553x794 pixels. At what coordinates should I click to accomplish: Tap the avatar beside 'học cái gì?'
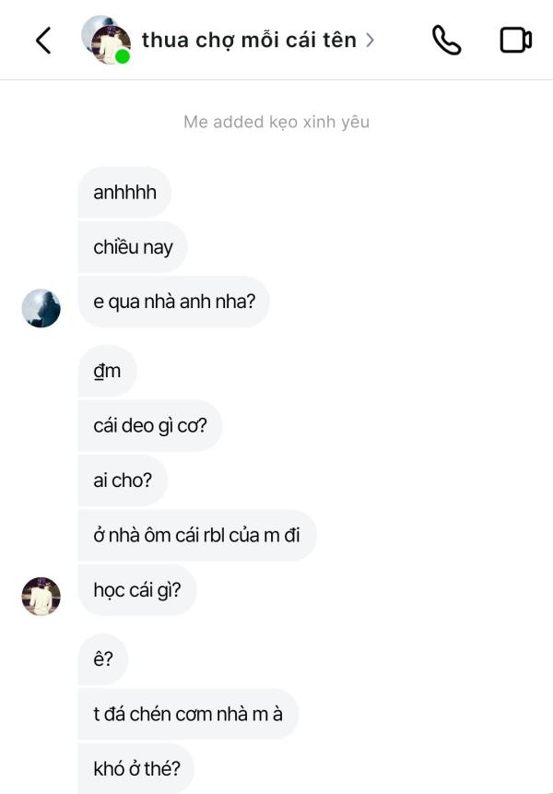(41, 596)
